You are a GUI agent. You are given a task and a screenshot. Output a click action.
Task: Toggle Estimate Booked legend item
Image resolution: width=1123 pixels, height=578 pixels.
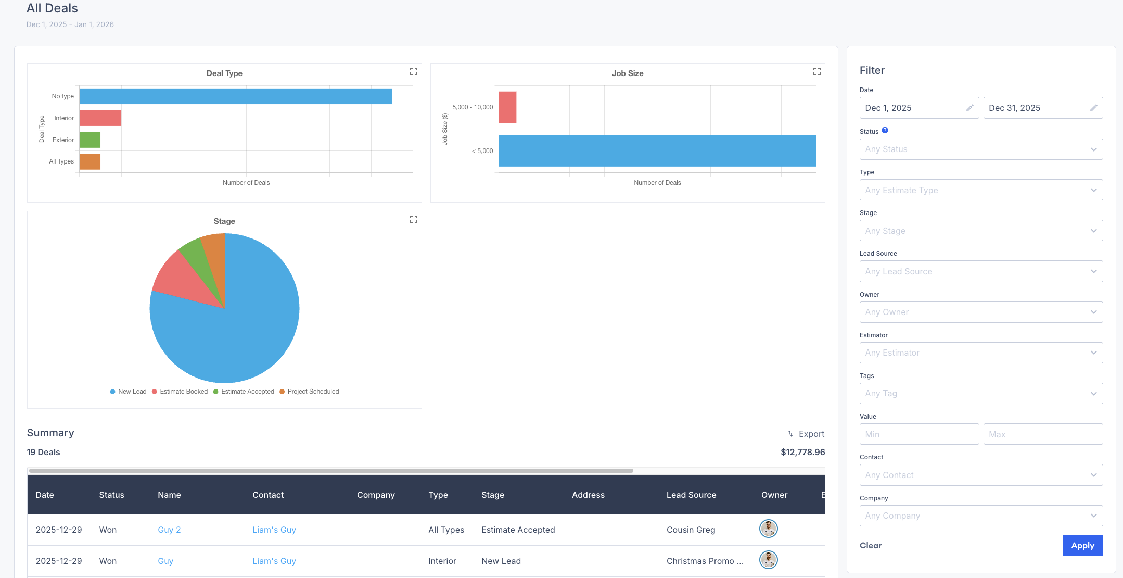coord(180,392)
